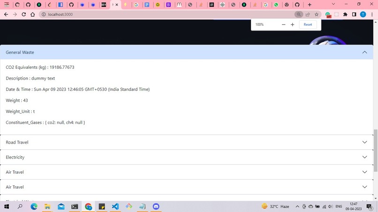Switch to the purple B icon tab

pyautogui.click(x=168, y=5)
